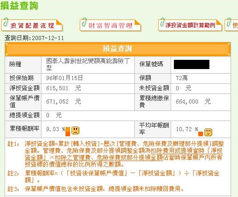Click the 險種 label cell

click(x=23, y=65)
